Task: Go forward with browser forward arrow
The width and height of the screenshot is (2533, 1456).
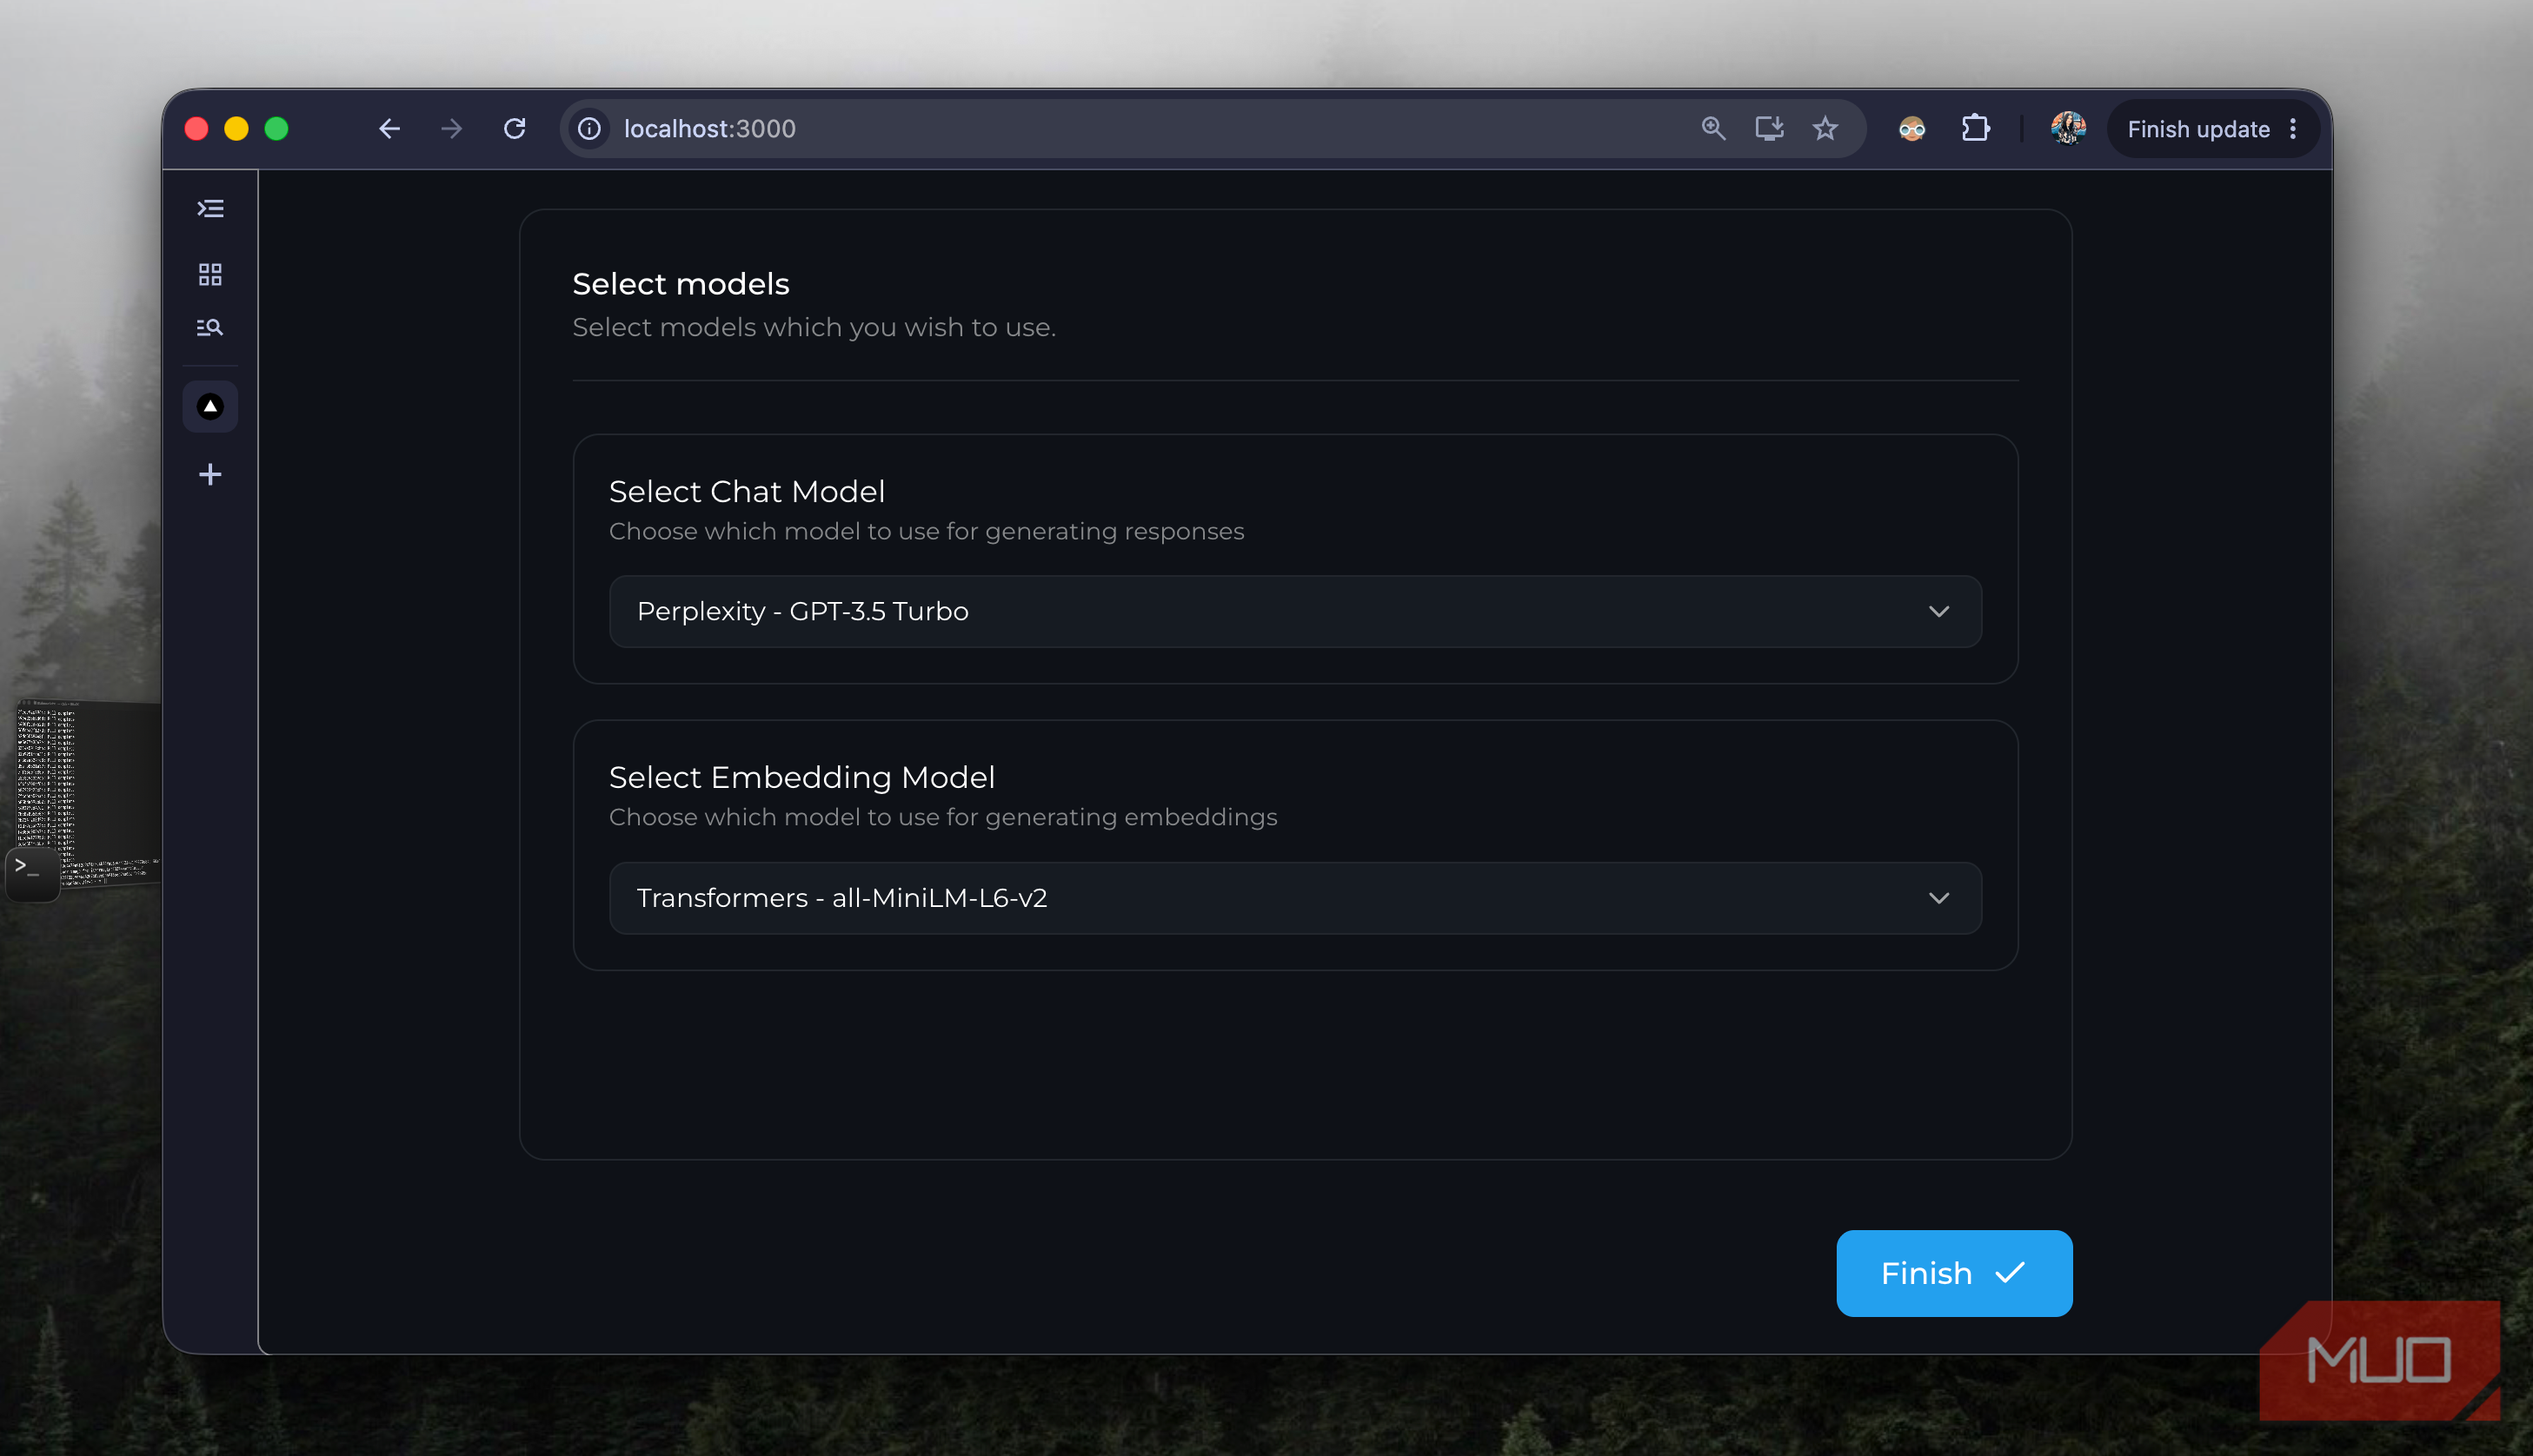Action: point(451,128)
